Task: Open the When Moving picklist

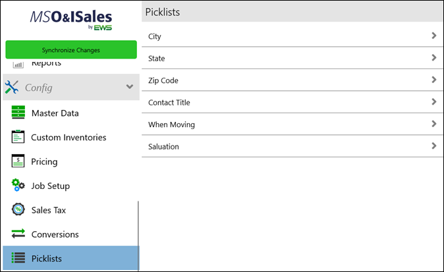Action: (x=290, y=124)
